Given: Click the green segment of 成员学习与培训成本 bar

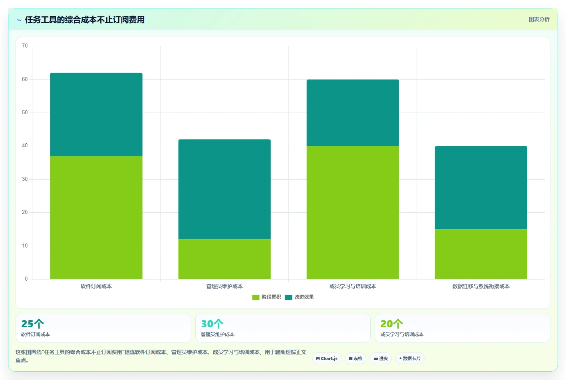Looking at the screenshot, I should point(353,212).
